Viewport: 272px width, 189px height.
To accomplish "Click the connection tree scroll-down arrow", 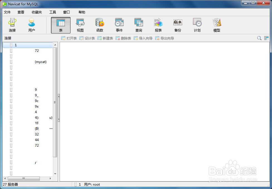I will click(x=55, y=174).
